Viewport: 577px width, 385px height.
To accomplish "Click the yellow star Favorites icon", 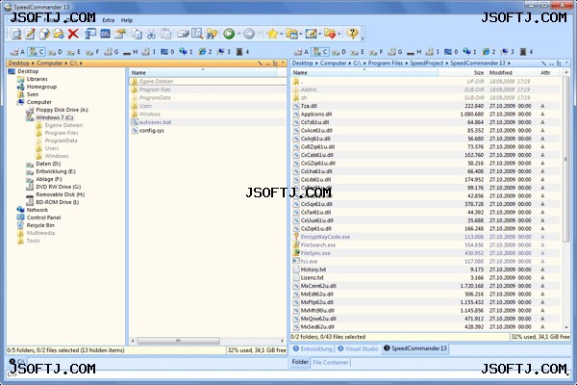I will click(273, 34).
